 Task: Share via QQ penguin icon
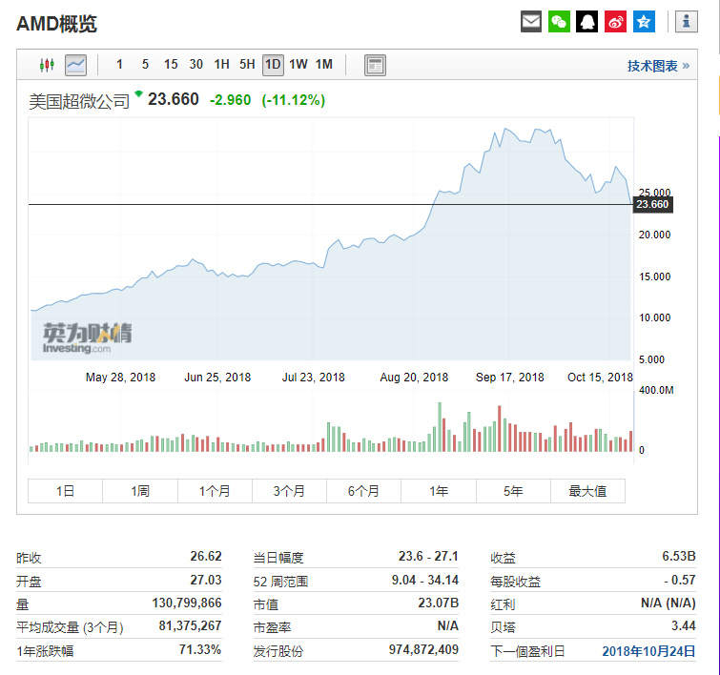pos(586,22)
